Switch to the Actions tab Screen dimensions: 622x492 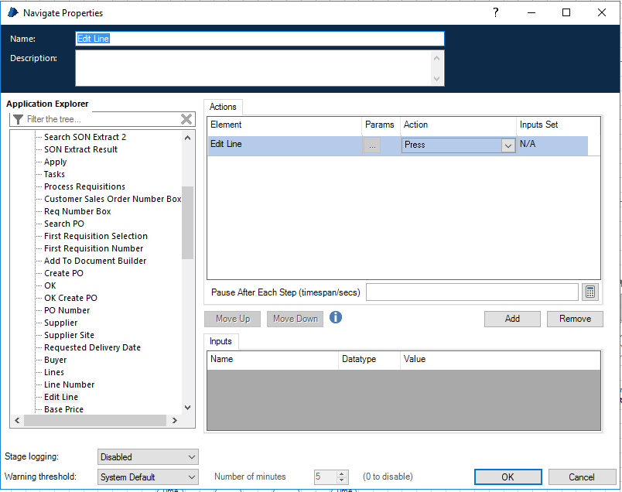coord(224,107)
